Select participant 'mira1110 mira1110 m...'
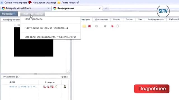The image size is (179, 100). [x=23, y=87]
